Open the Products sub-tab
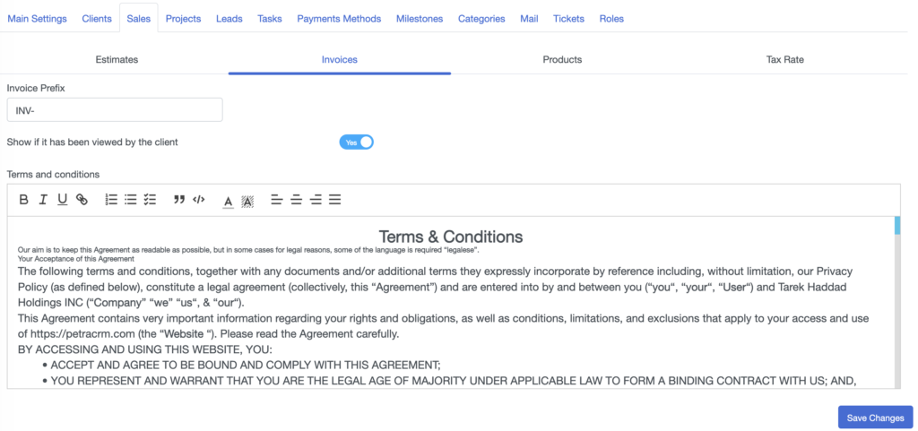The image size is (918, 431). coord(562,60)
